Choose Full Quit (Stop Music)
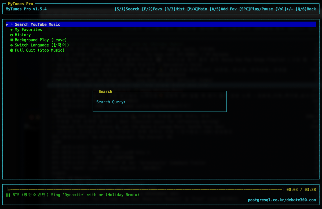The height and width of the screenshot is (209, 322). tap(39, 50)
